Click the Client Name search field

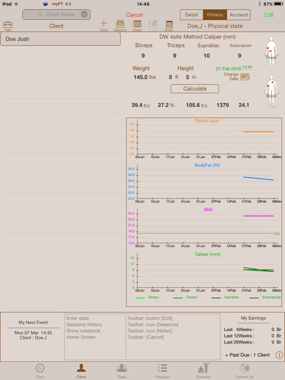point(56,15)
